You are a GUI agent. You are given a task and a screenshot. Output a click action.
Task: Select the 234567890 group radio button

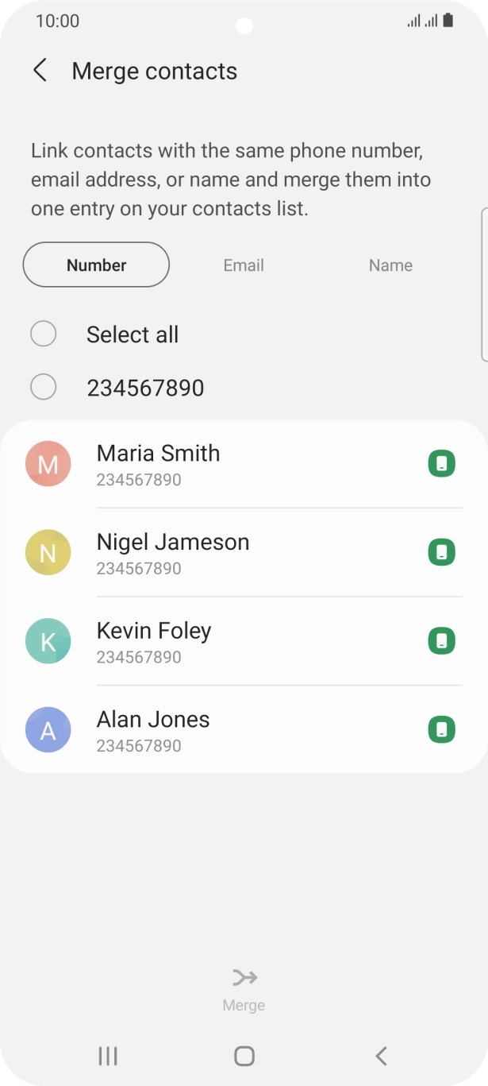click(44, 388)
